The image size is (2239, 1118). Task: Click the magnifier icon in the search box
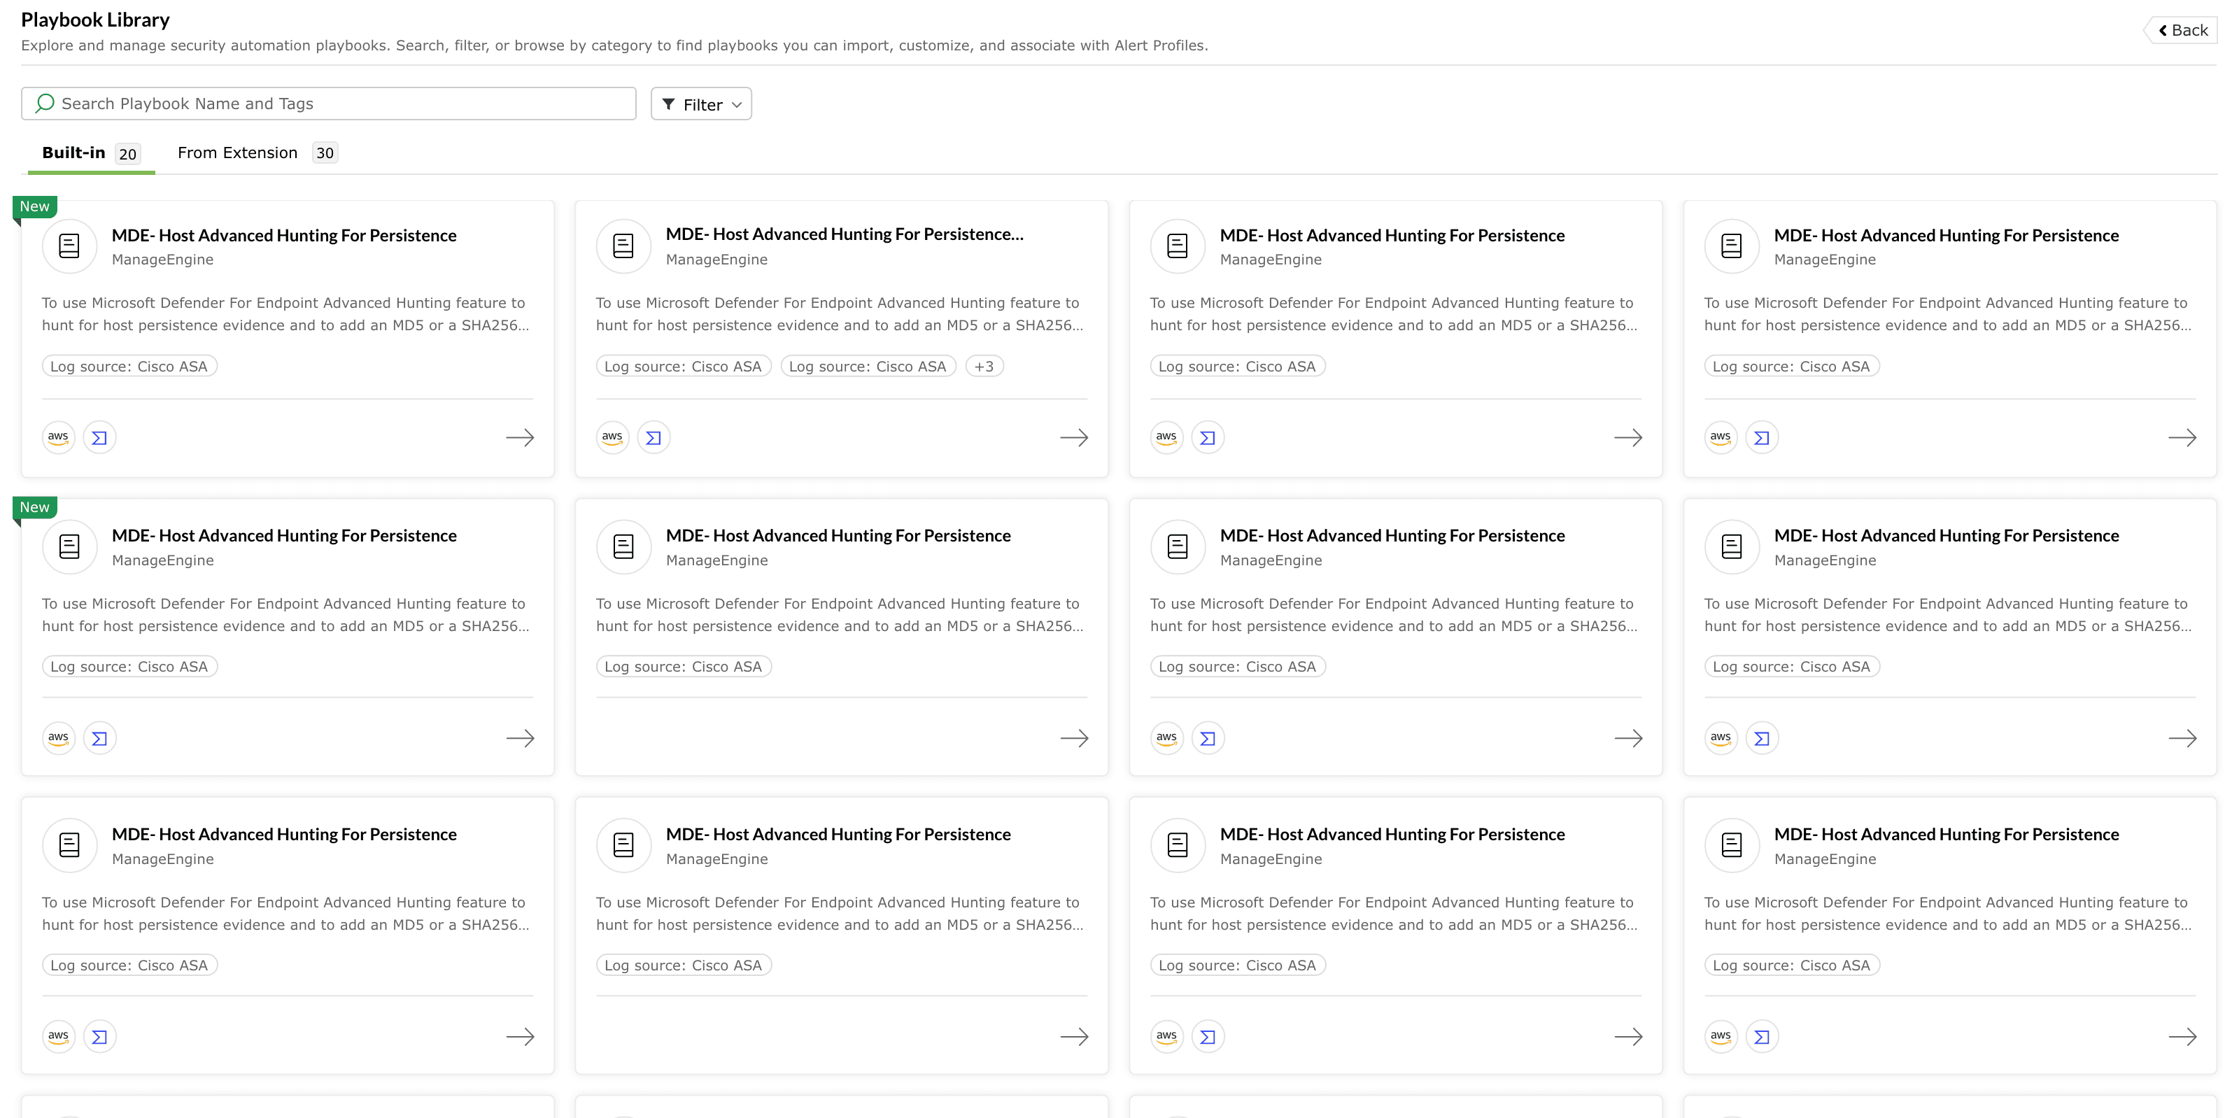[45, 104]
